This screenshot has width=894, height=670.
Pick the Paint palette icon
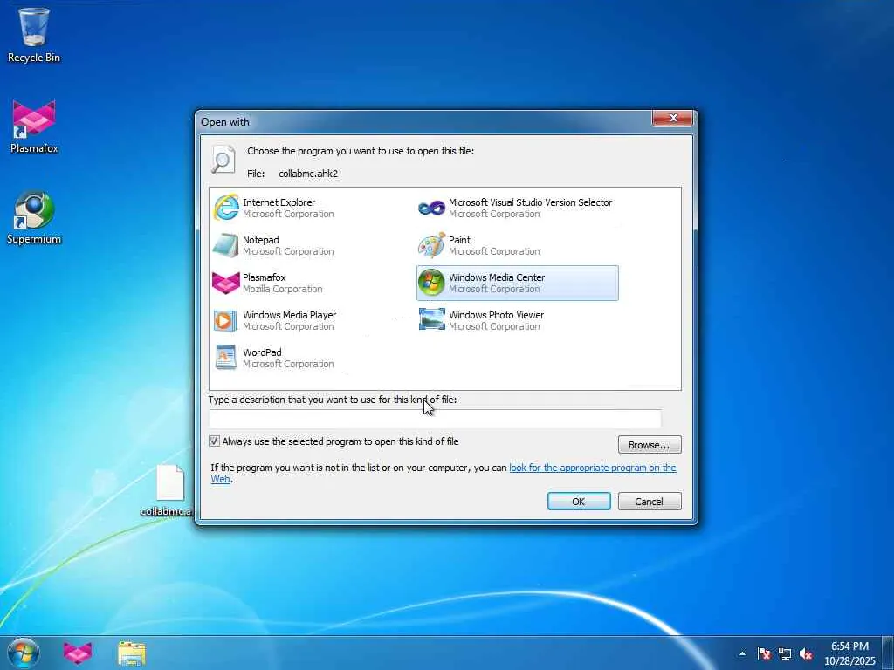tap(431, 245)
